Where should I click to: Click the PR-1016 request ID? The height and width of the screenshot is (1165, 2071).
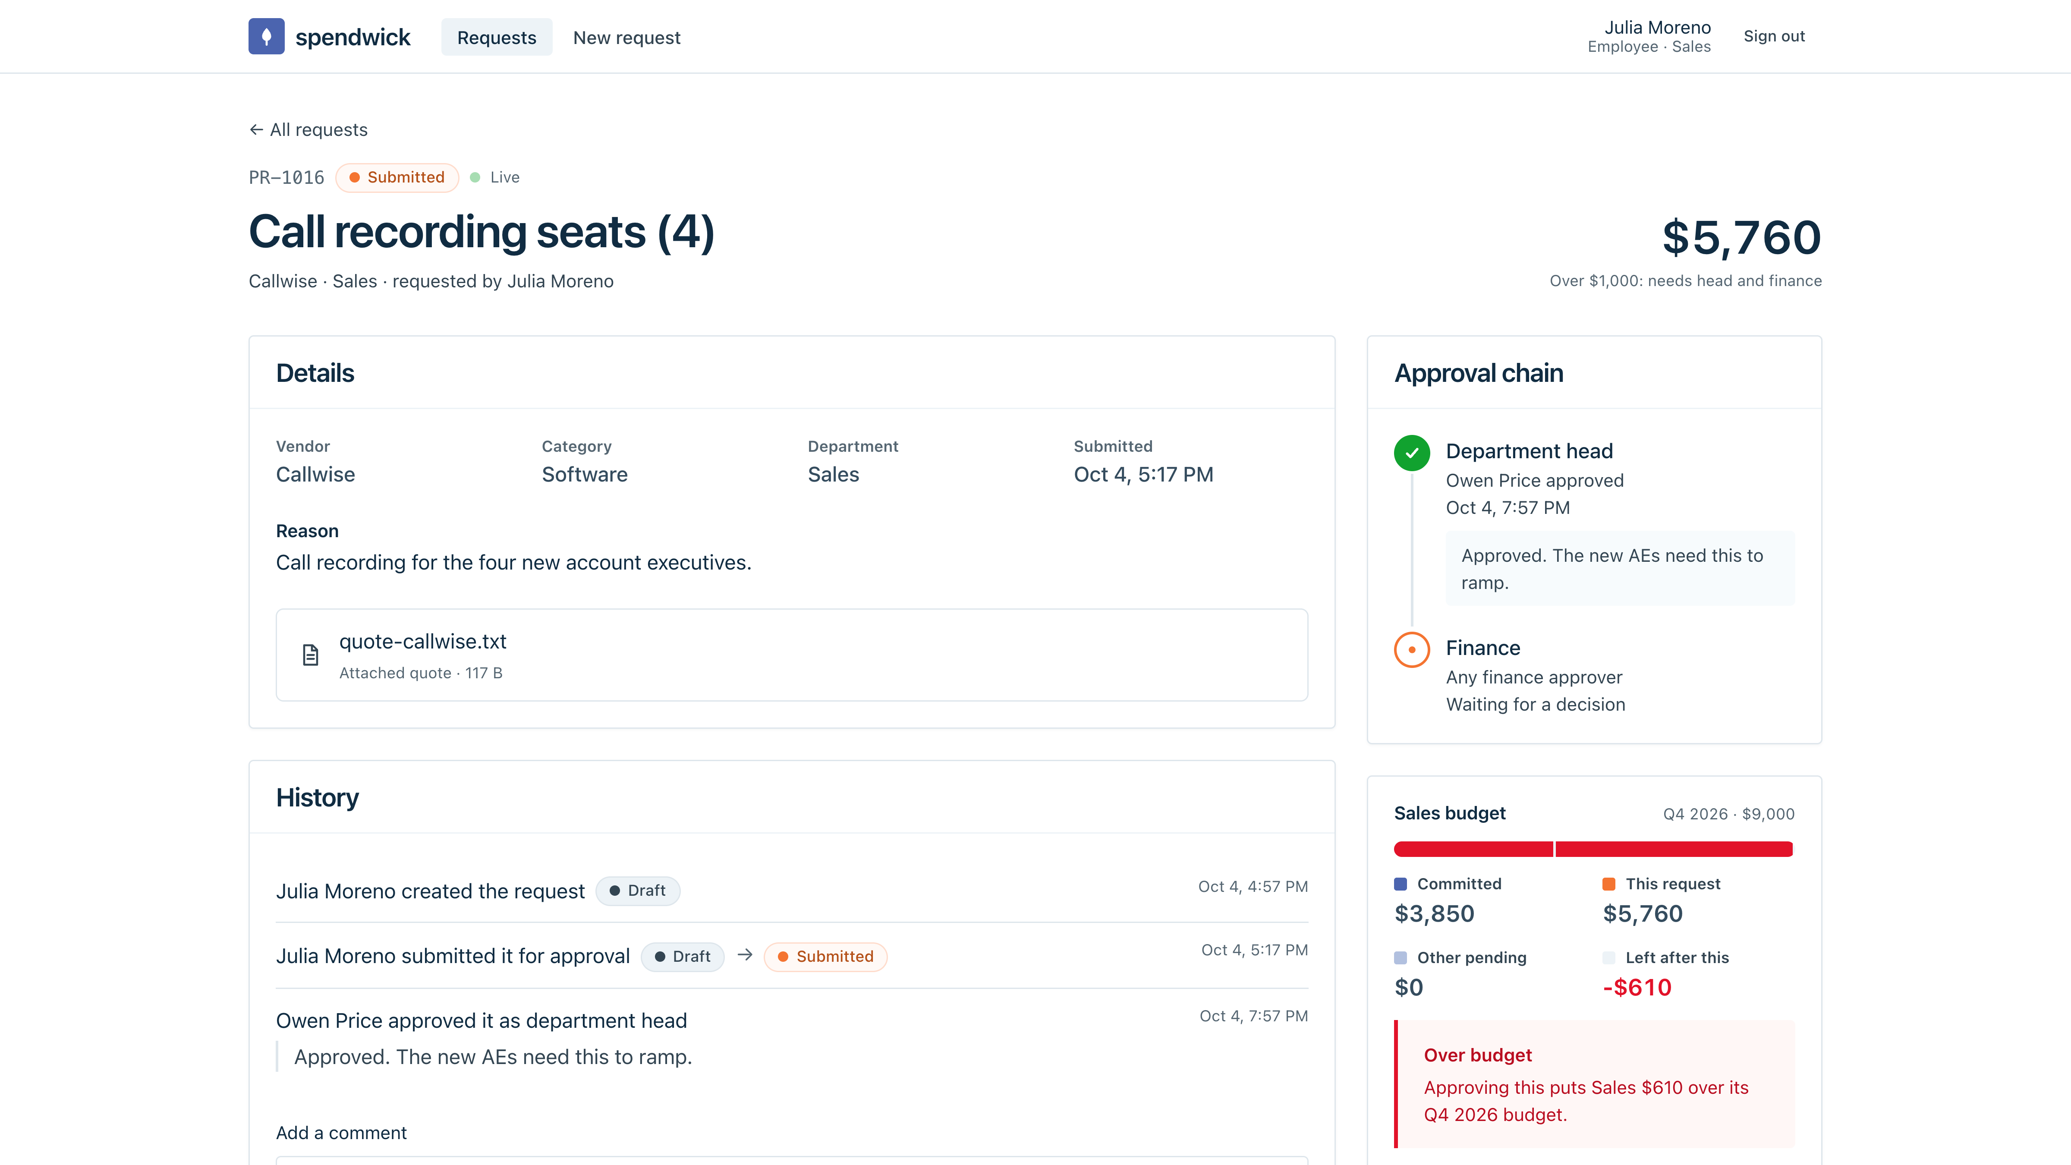click(x=286, y=177)
